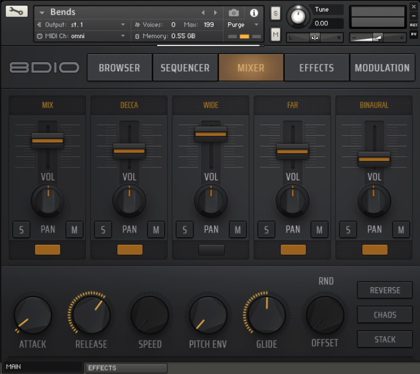This screenshot has width=420, height=374.
Task: Disable the BINAURAL channel orange load button
Action: click(375, 250)
